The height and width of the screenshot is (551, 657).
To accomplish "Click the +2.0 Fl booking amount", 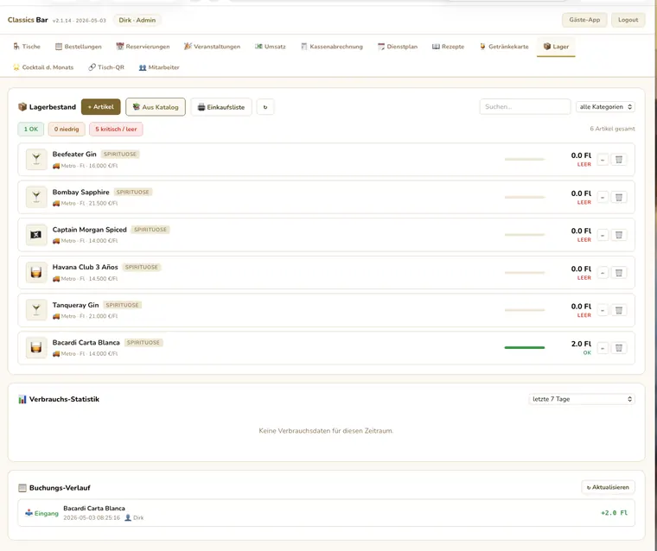I will coord(615,512).
